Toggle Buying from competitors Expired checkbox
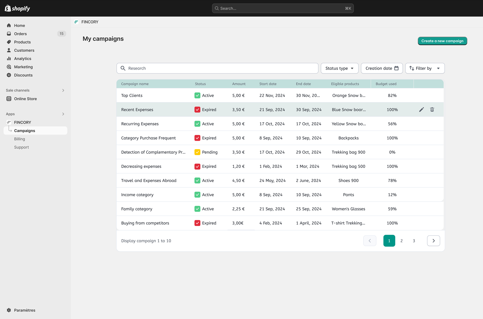 [198, 223]
